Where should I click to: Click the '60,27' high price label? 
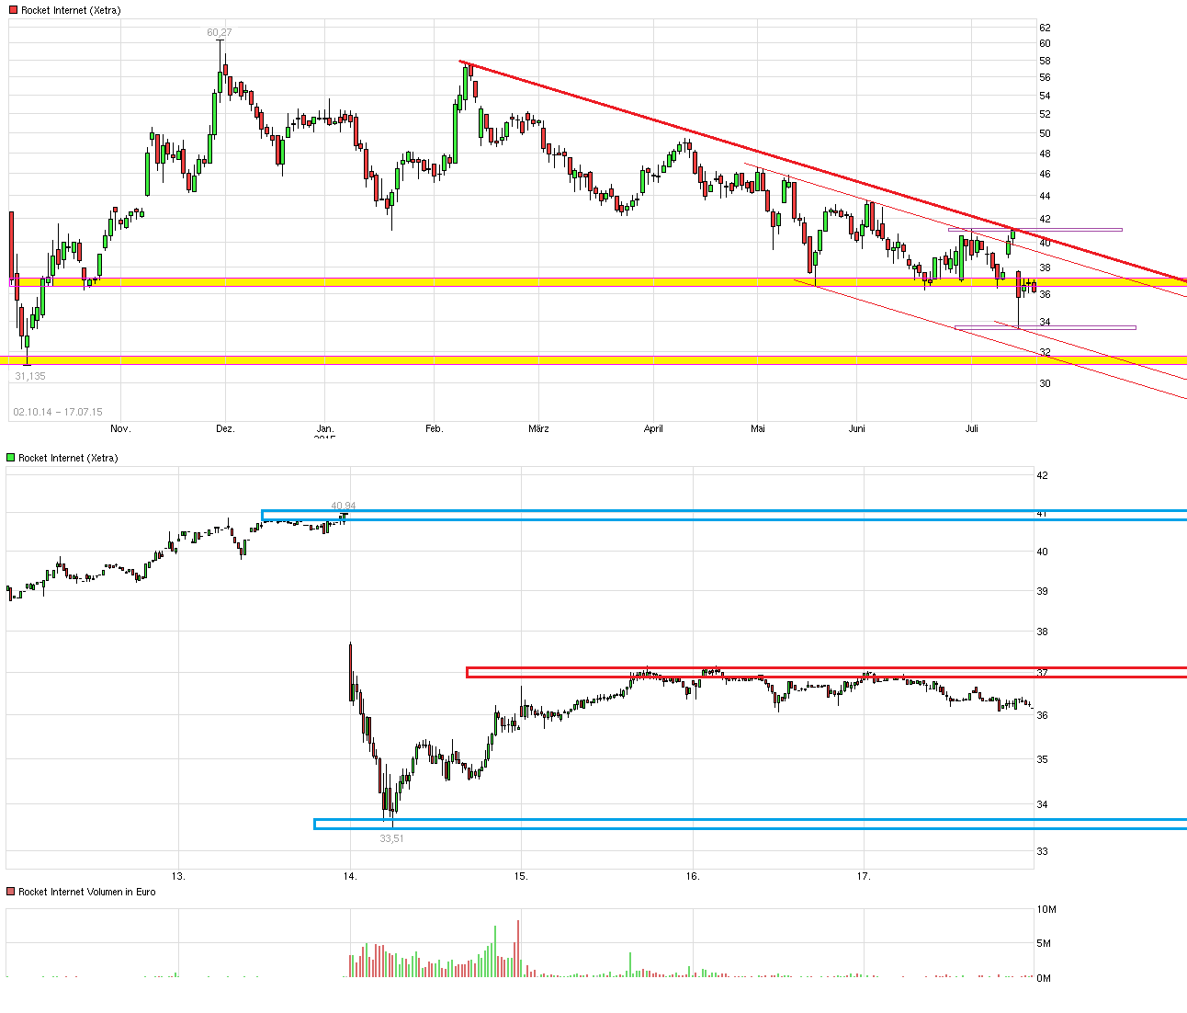click(219, 33)
